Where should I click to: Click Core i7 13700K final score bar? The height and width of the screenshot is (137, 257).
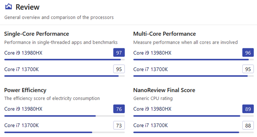coord(193,132)
